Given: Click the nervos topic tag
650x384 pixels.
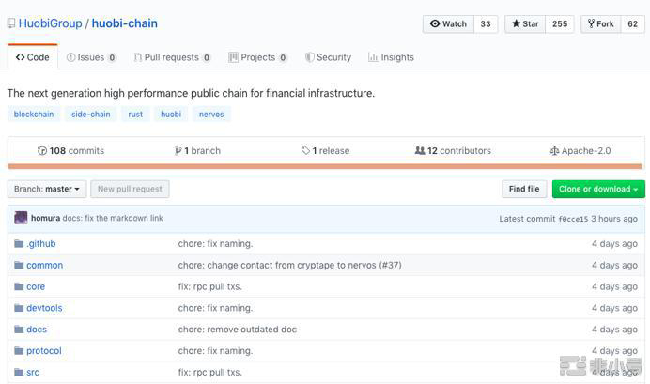Looking at the screenshot, I should (211, 115).
